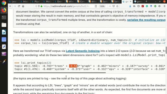The image size is (167, 94).
Task: Switch to the second 'gens' tab
Action: 138,2
